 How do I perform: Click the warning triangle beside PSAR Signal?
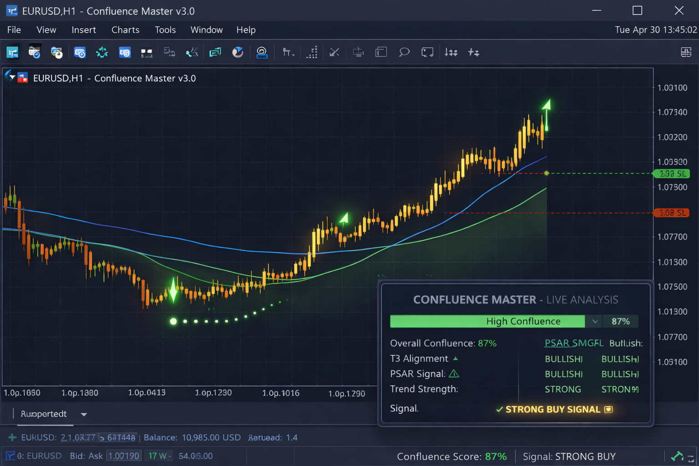click(x=454, y=374)
